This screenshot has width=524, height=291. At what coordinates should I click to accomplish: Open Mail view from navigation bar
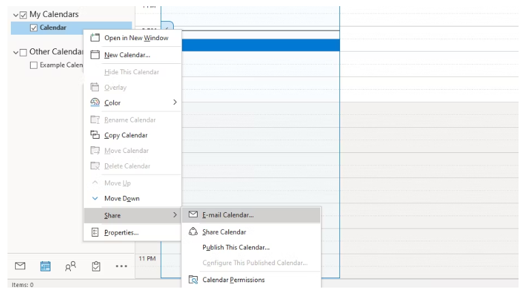click(20, 266)
